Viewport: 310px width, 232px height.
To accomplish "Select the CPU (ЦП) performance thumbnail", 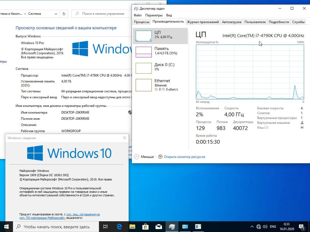I will pos(160,36).
